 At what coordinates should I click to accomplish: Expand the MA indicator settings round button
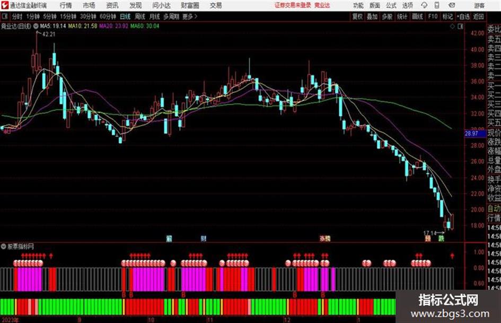(x=36, y=26)
